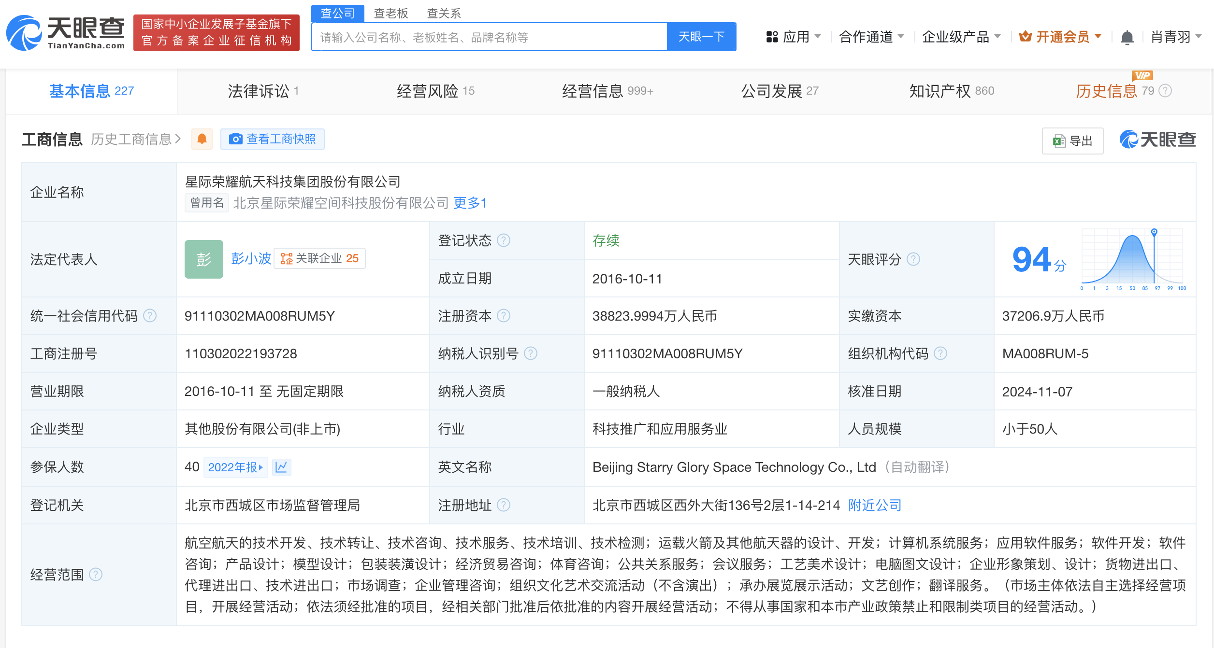This screenshot has width=1214, height=648.
Task: Open the 附近公司 link
Action: (x=875, y=505)
